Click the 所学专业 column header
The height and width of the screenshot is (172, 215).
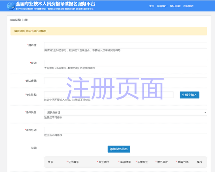pyautogui.click(x=142, y=162)
